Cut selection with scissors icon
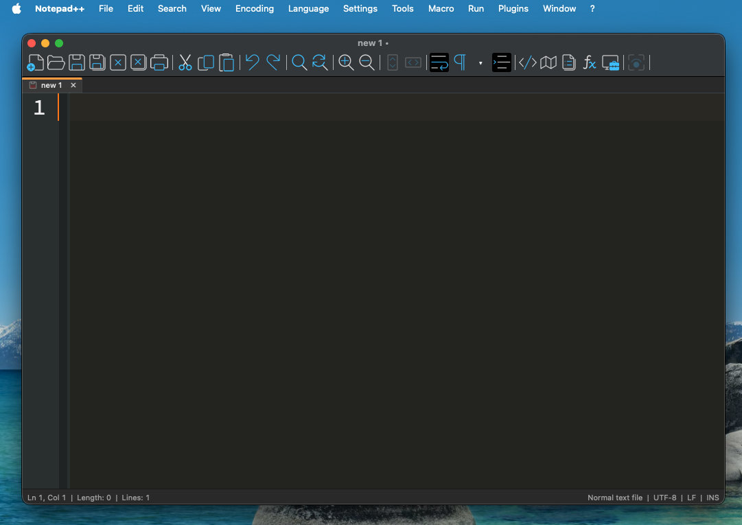The height and width of the screenshot is (525, 742). point(185,62)
